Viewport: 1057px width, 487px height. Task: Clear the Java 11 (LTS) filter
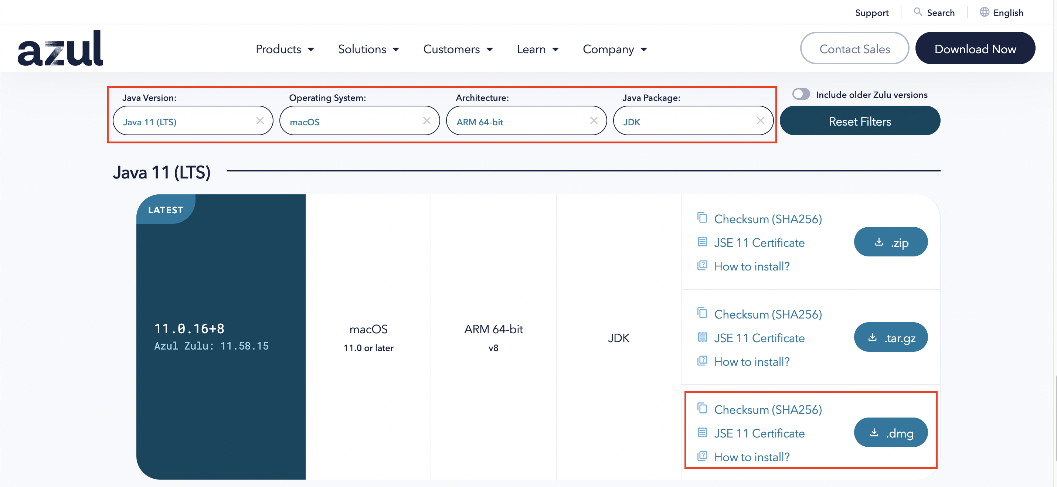click(260, 120)
